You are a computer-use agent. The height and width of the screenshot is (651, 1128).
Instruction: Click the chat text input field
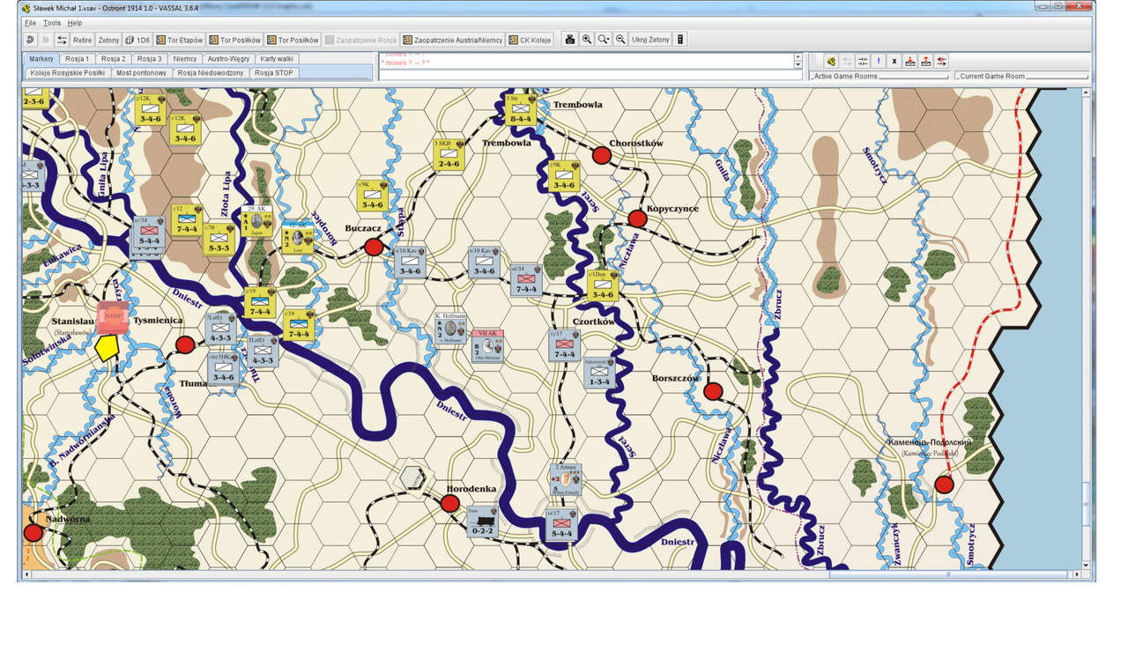coord(590,76)
